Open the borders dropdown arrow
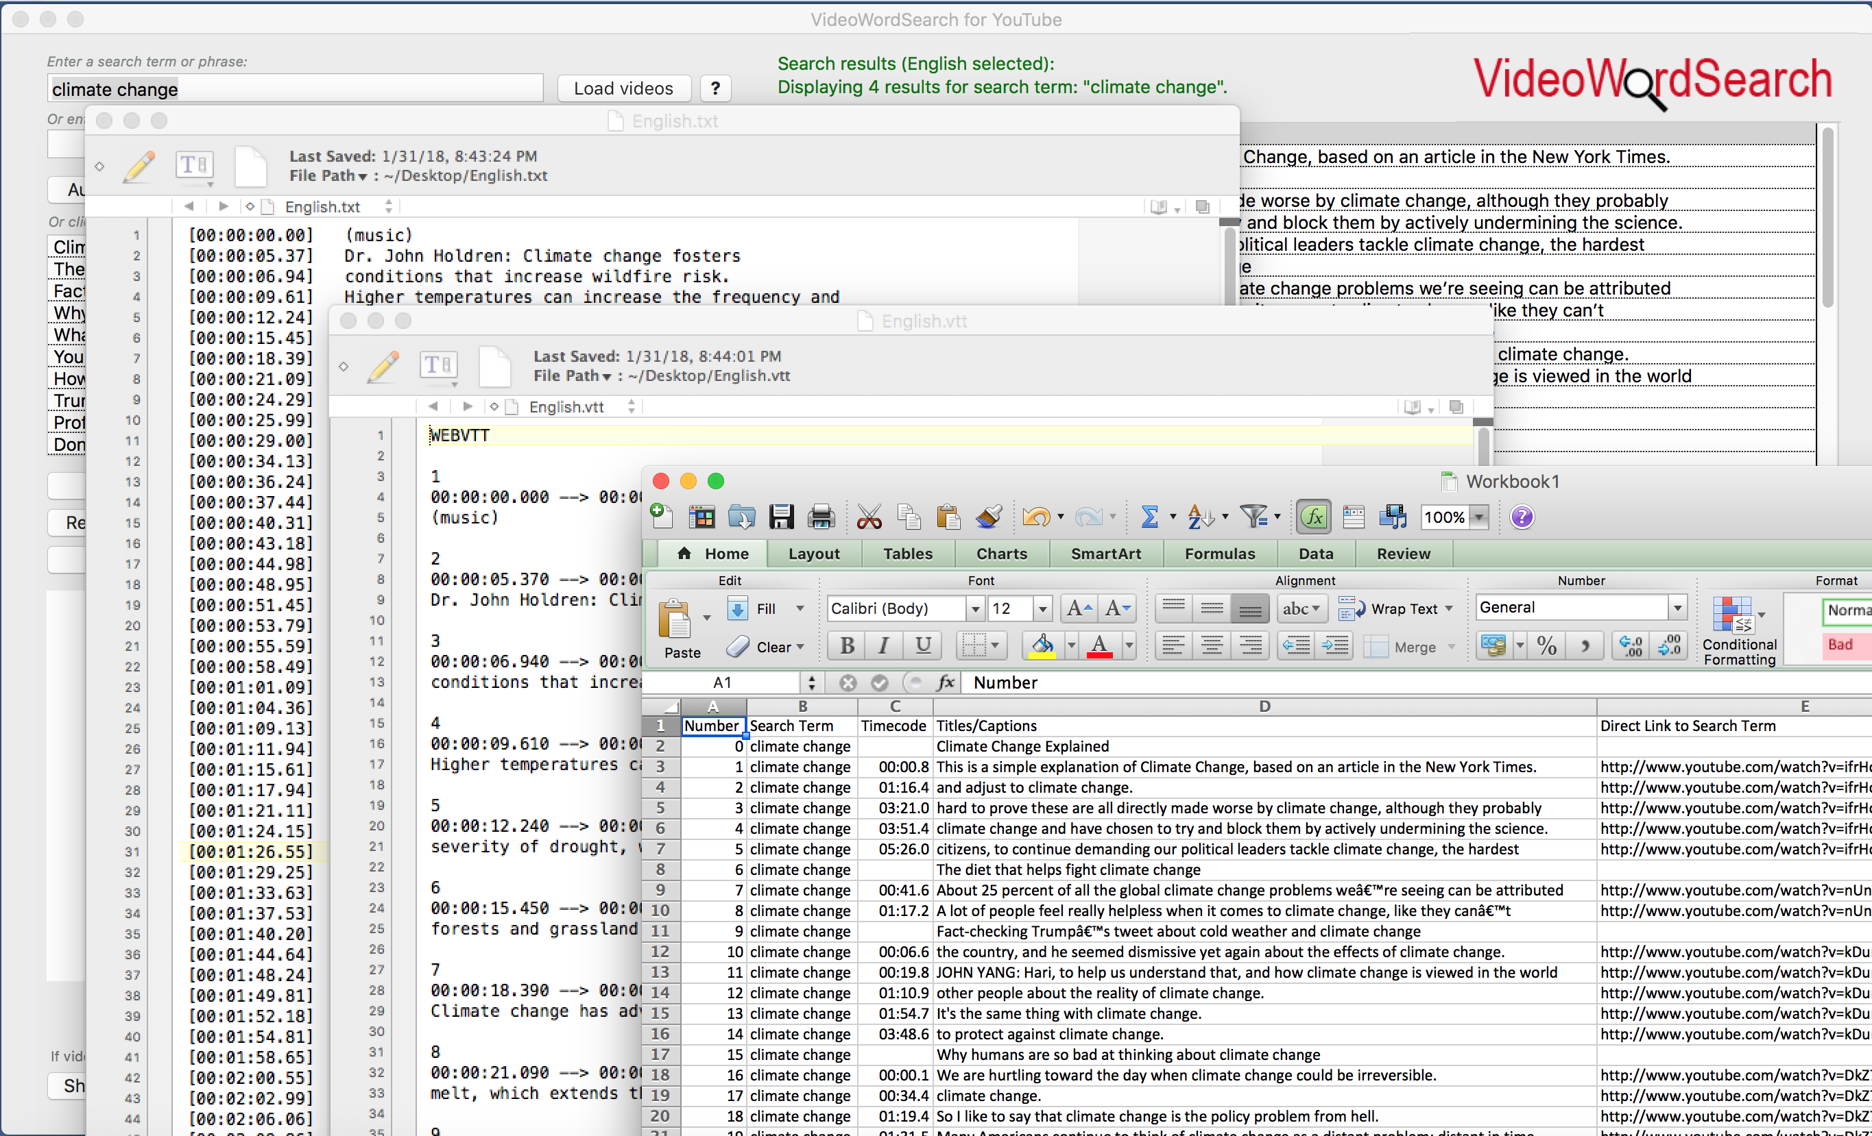 (994, 645)
